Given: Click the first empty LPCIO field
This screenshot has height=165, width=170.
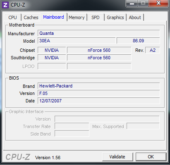Looking at the screenshot, I should click(x=52, y=66).
